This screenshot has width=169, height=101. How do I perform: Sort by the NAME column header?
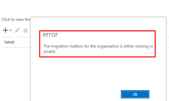pos(10,42)
